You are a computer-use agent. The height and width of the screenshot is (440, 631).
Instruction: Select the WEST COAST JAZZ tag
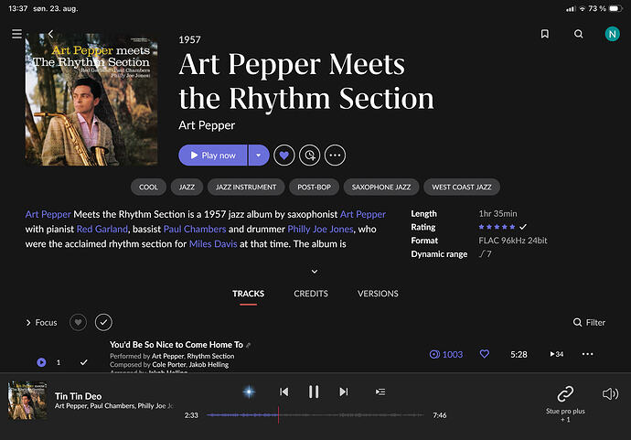[x=462, y=187]
